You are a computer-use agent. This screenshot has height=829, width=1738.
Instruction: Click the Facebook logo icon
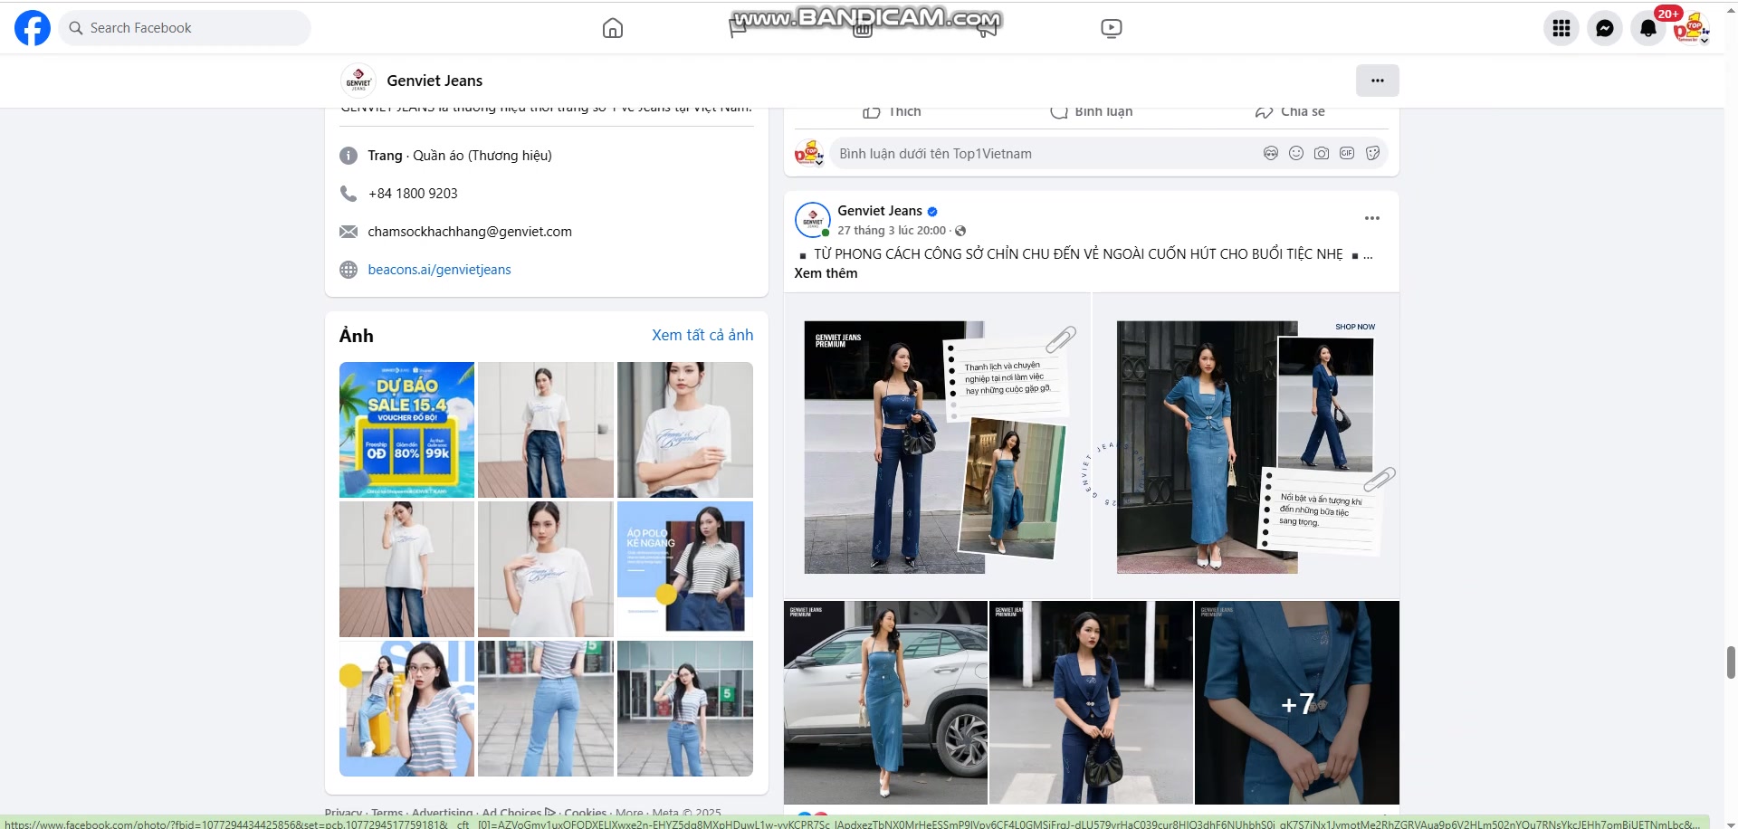pos(33,28)
